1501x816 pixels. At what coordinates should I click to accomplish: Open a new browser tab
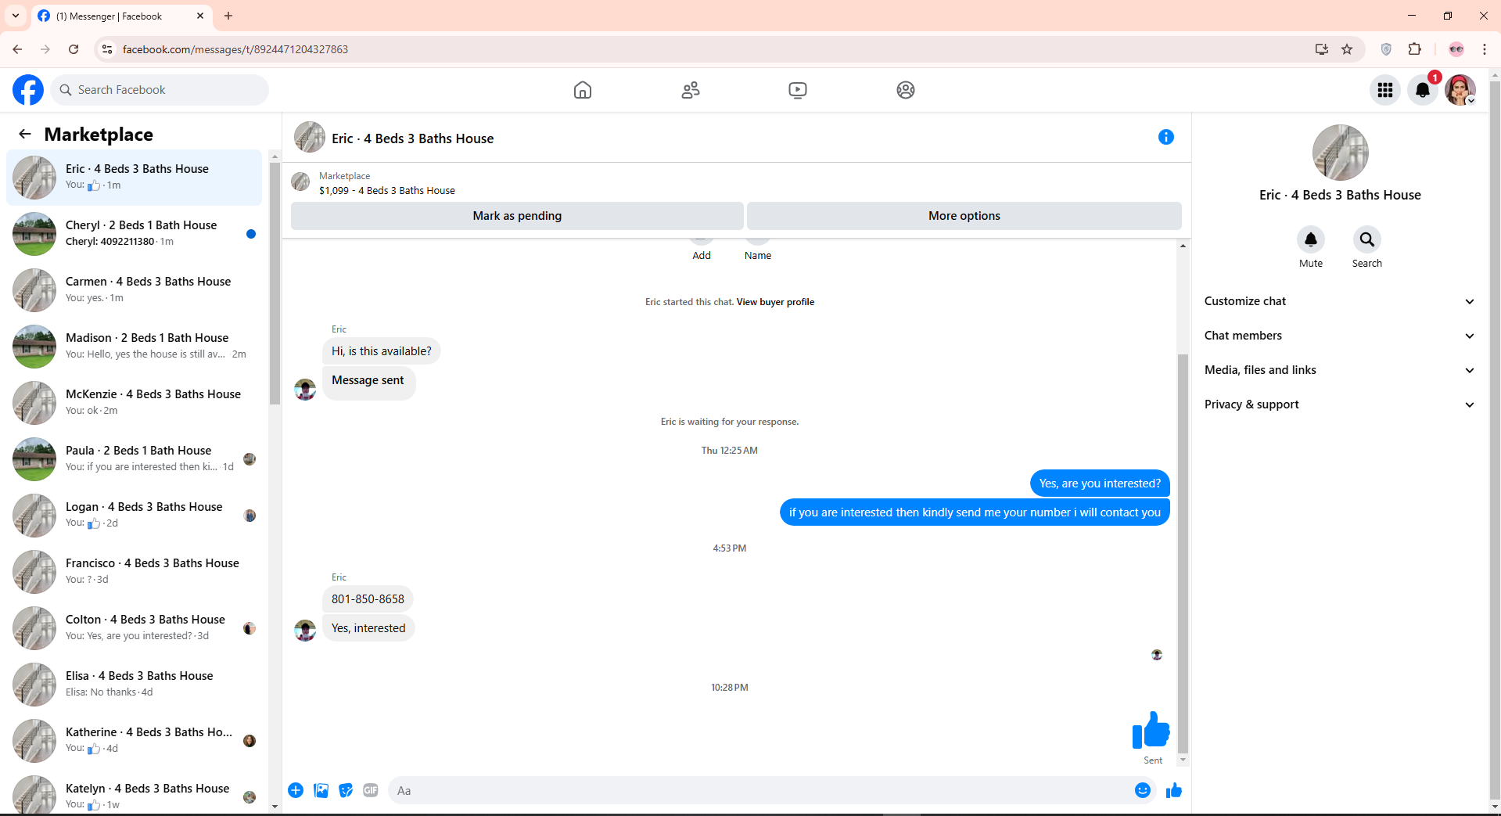tap(228, 16)
